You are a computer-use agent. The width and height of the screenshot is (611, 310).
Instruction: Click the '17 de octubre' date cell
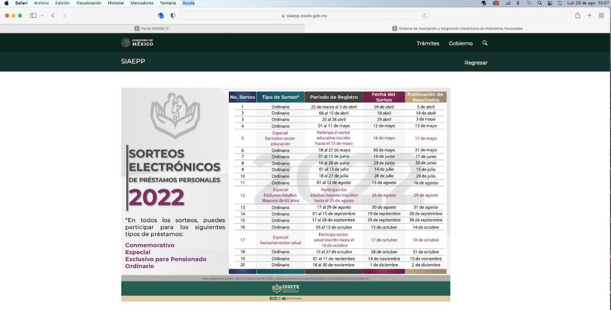(384, 240)
